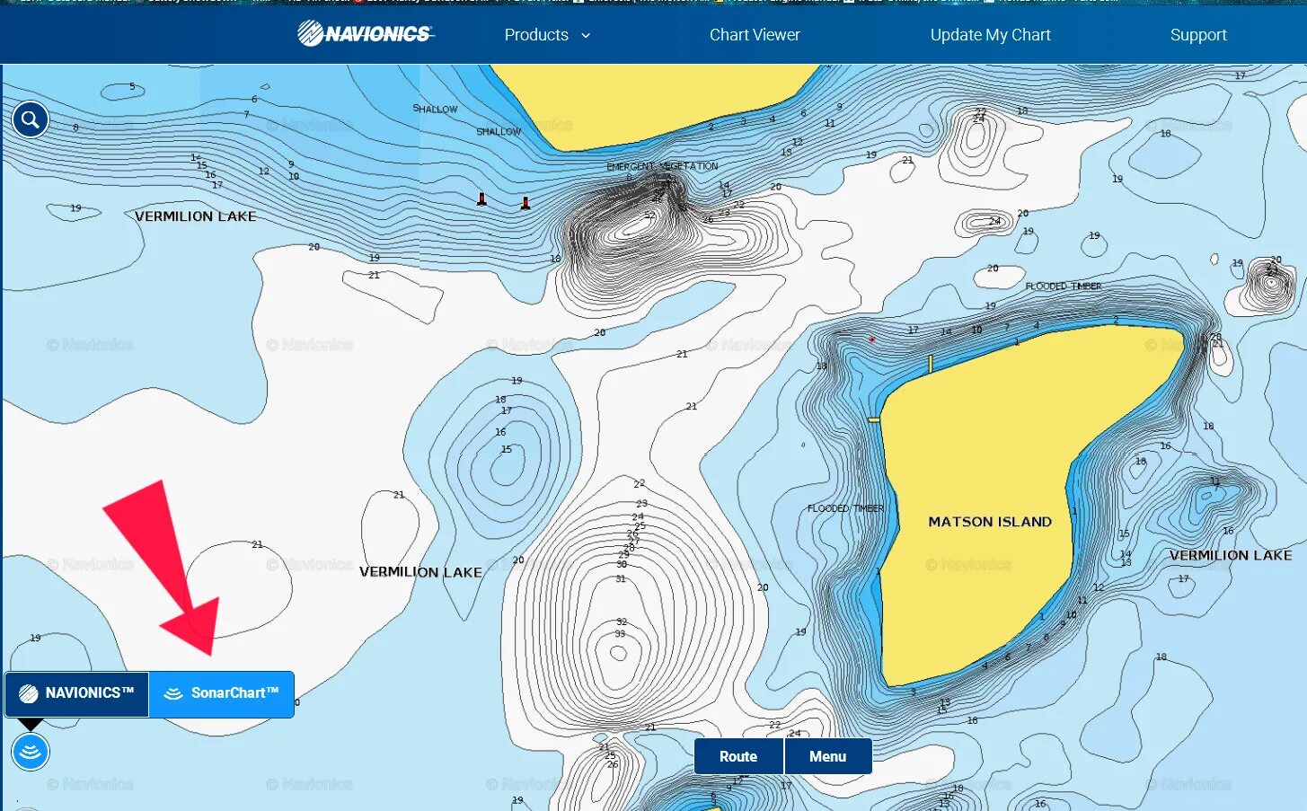Click the upper FLOODED TIMBER label
Viewport: 1307px width, 811px height.
(x=1064, y=286)
